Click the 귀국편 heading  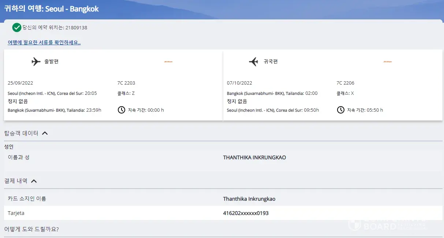point(271,62)
